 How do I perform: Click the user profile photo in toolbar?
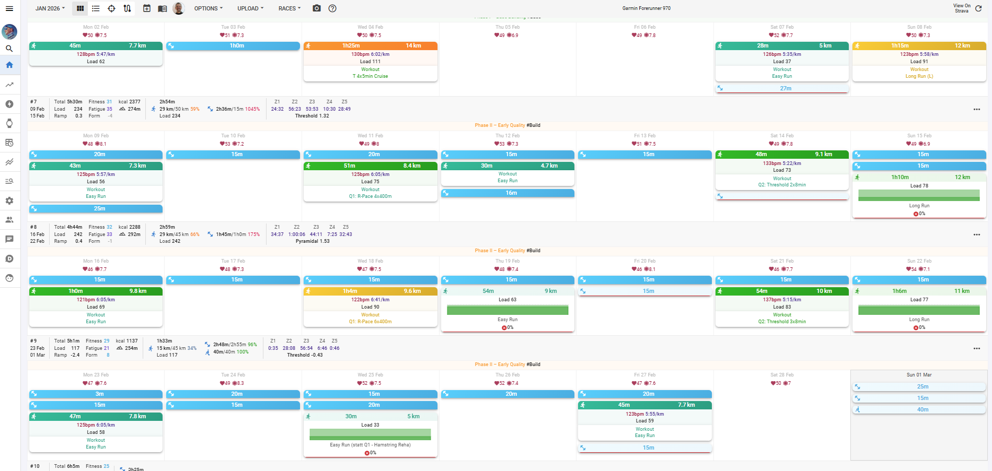click(179, 8)
